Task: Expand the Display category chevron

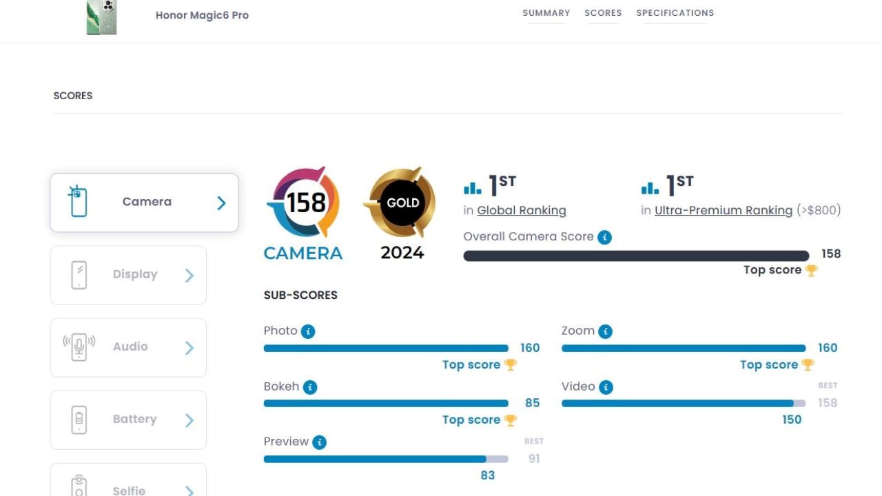Action: tap(189, 276)
